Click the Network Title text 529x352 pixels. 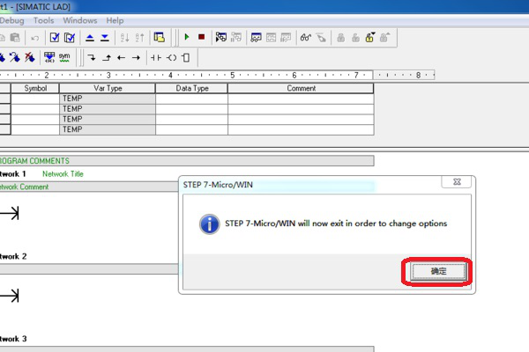[x=63, y=174]
